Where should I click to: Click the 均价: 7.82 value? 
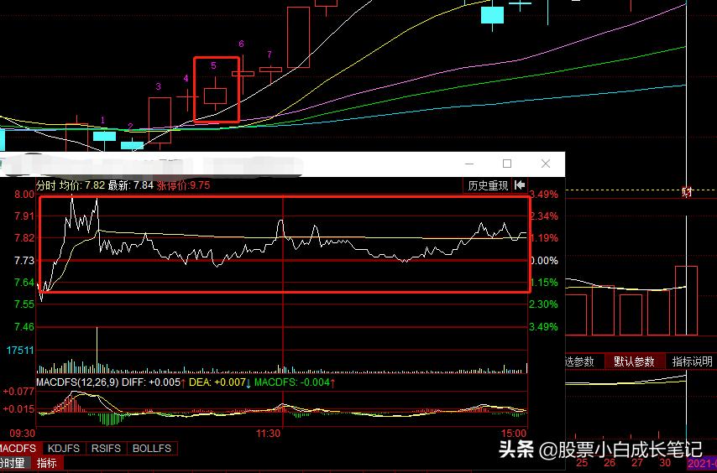coord(82,185)
